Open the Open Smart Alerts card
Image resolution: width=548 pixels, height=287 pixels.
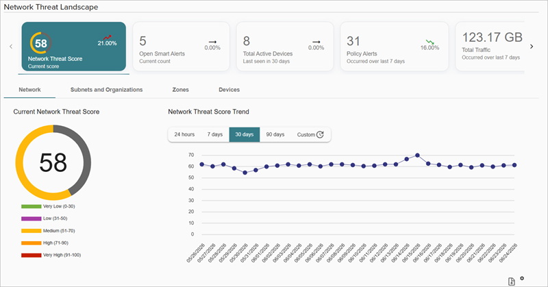[x=181, y=47]
